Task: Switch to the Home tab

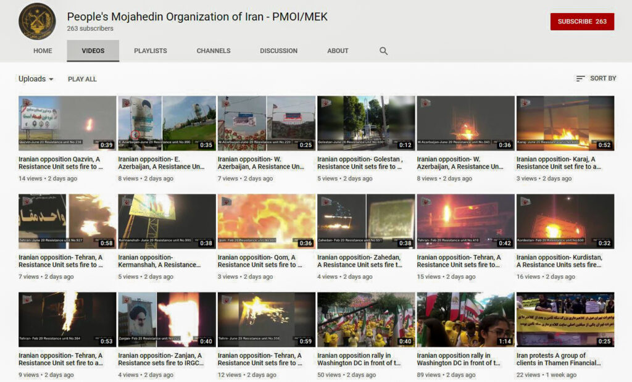Action: [x=43, y=51]
